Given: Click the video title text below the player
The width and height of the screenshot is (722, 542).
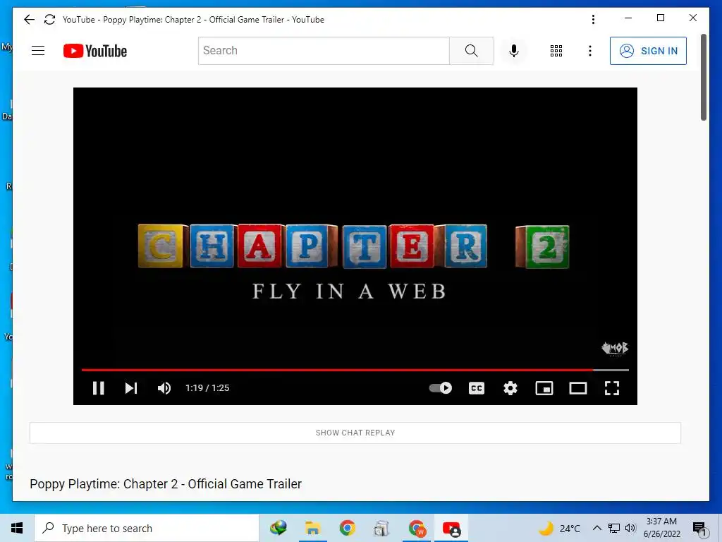Looking at the screenshot, I should coord(166,484).
